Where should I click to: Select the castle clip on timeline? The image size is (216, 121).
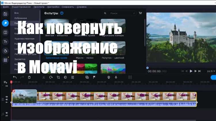point(25,96)
